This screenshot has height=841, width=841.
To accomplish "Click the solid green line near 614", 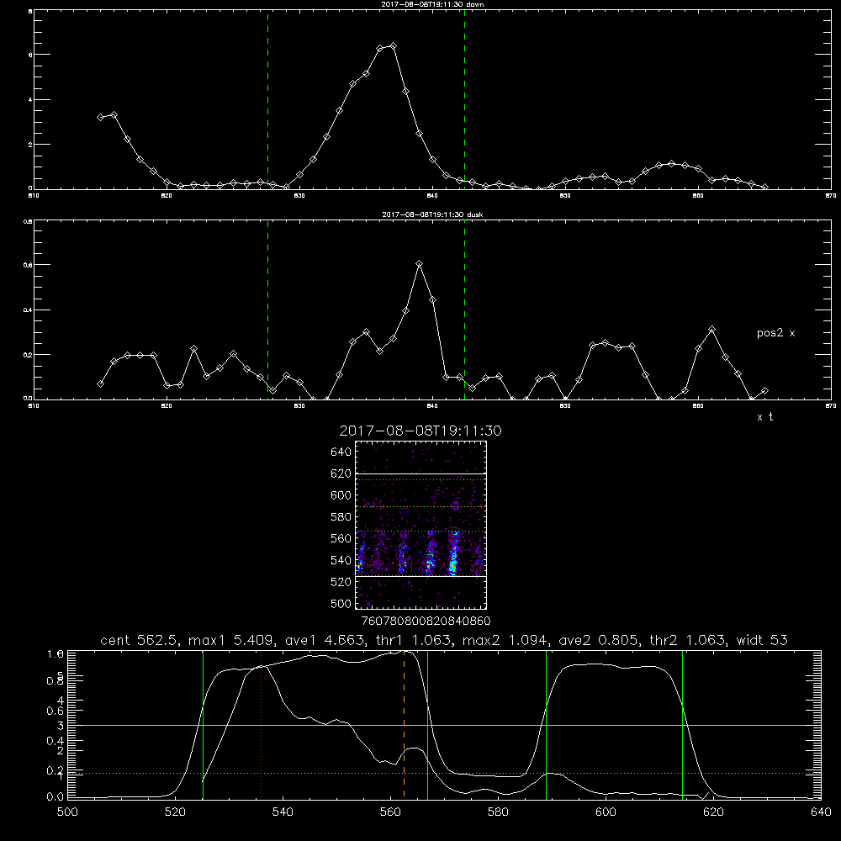I will pyautogui.click(x=682, y=725).
